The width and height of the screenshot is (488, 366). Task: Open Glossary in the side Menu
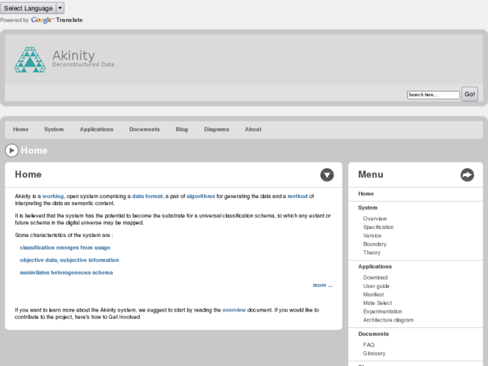click(x=374, y=353)
